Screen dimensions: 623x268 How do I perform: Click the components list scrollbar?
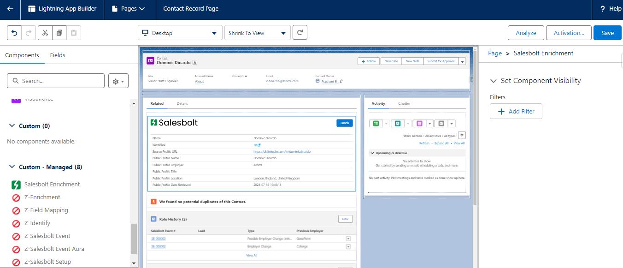tap(134, 238)
